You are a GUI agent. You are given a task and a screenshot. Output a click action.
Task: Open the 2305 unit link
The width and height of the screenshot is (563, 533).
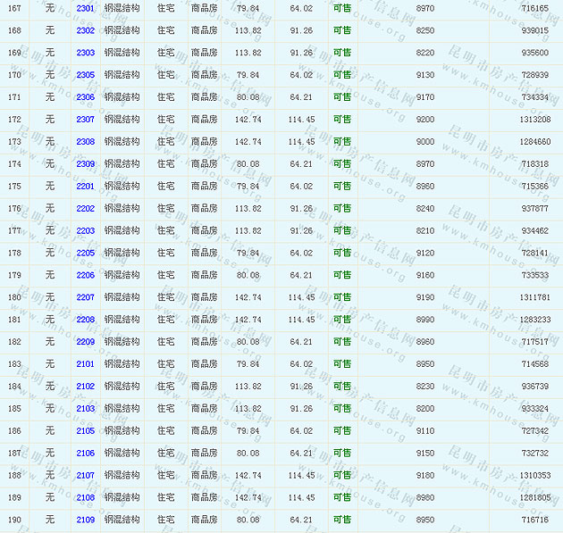(85, 75)
